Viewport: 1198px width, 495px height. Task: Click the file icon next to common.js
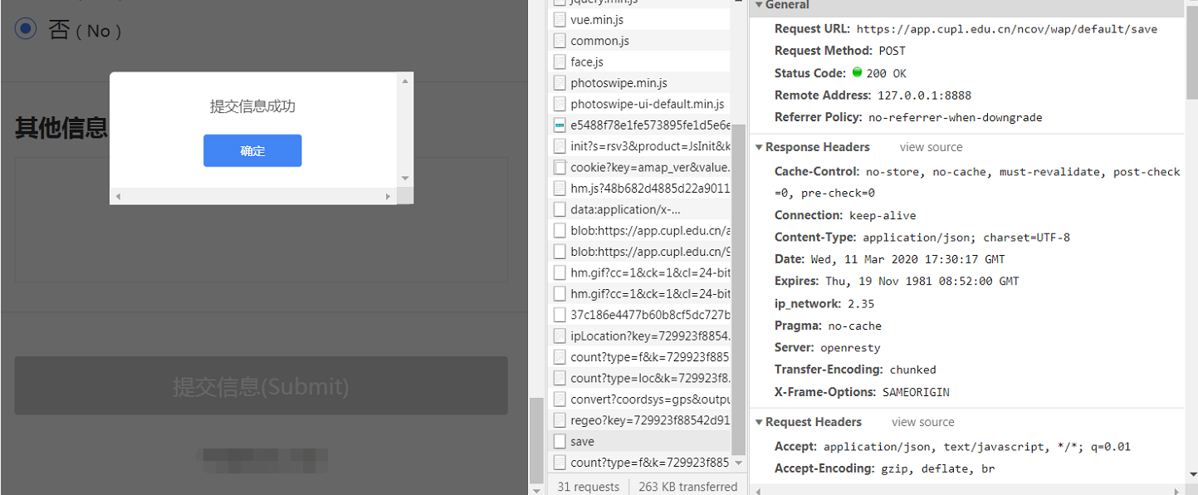tap(560, 41)
